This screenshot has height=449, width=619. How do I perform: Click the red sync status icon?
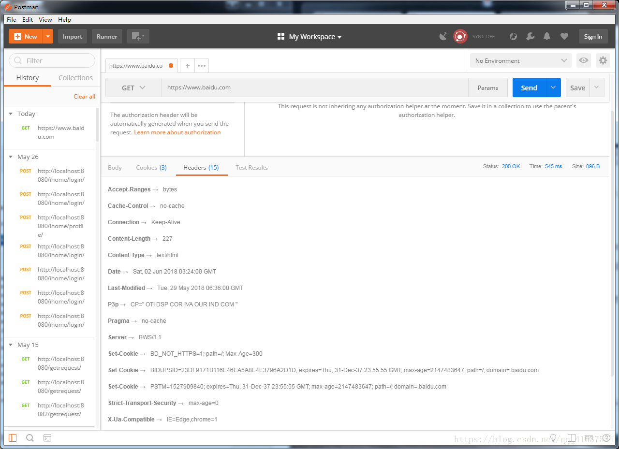click(460, 36)
